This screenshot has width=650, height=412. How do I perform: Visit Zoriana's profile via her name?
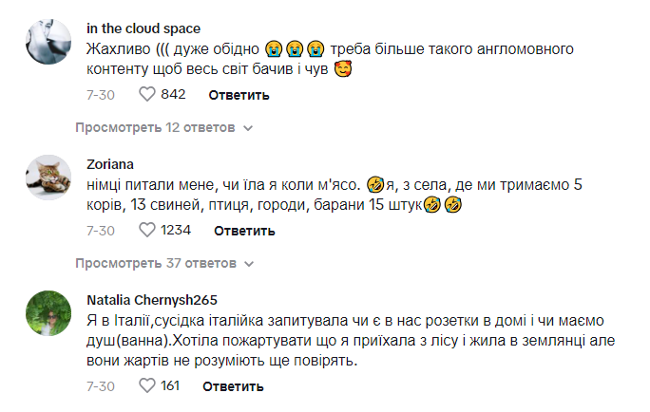coord(109,162)
